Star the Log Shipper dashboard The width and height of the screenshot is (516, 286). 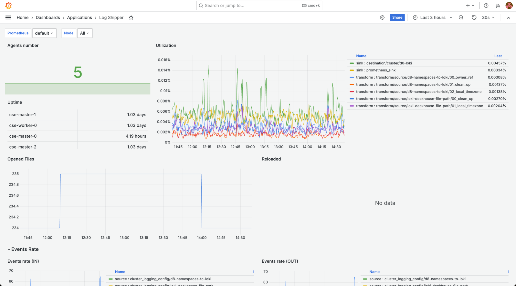(x=131, y=18)
